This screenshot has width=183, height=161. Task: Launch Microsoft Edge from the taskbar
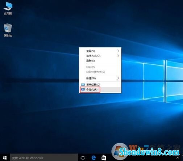(x=93, y=158)
